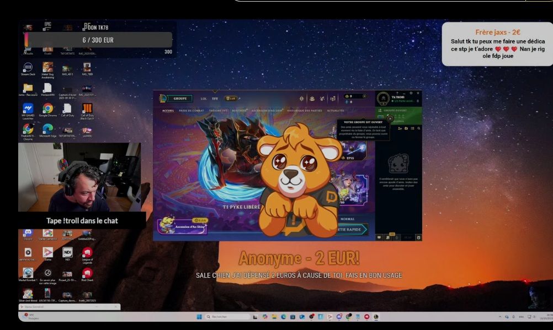The height and width of the screenshot is (330, 553).
Task: Open the Google Chrome desktop shortcut
Action: 47,110
